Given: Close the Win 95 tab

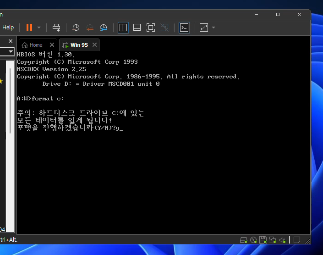Looking at the screenshot, I should (94, 45).
